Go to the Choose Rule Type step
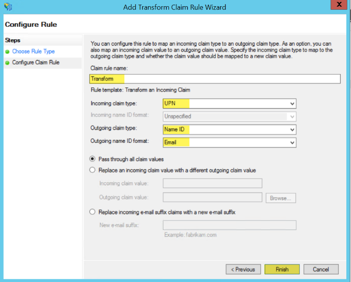Image resolution: width=351 pixels, height=282 pixels. 33,52
